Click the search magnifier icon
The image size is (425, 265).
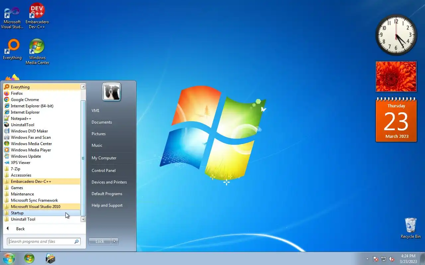tap(77, 241)
